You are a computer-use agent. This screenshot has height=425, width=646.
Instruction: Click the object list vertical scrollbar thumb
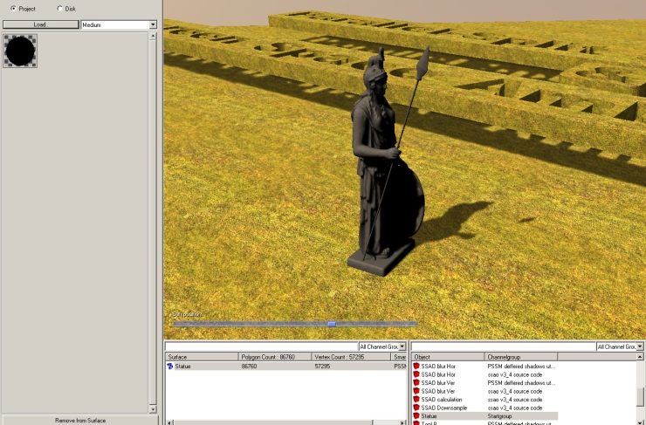point(640,396)
